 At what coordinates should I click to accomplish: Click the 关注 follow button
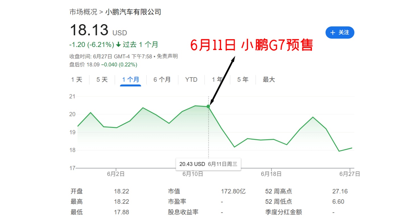coord(340,32)
